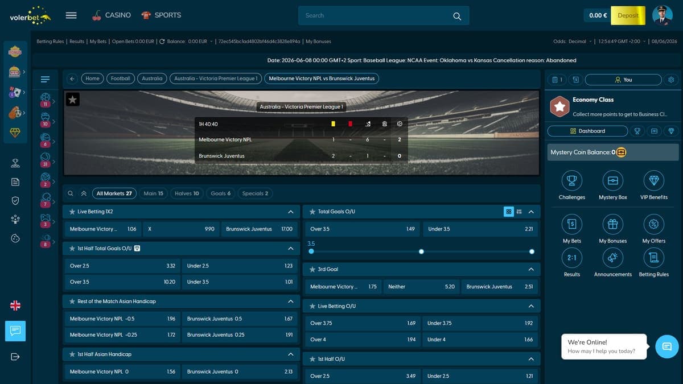Select the sport icon with badge 31
Image resolution: width=683 pixels, height=384 pixels.
point(46,160)
